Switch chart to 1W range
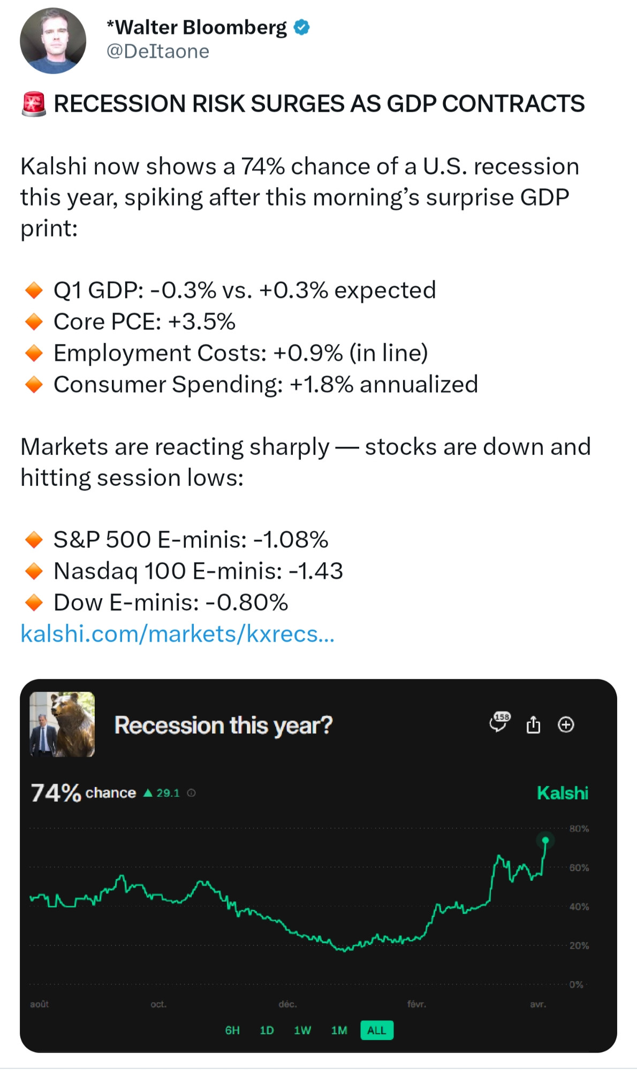This screenshot has height=1070, width=637. (x=302, y=1030)
